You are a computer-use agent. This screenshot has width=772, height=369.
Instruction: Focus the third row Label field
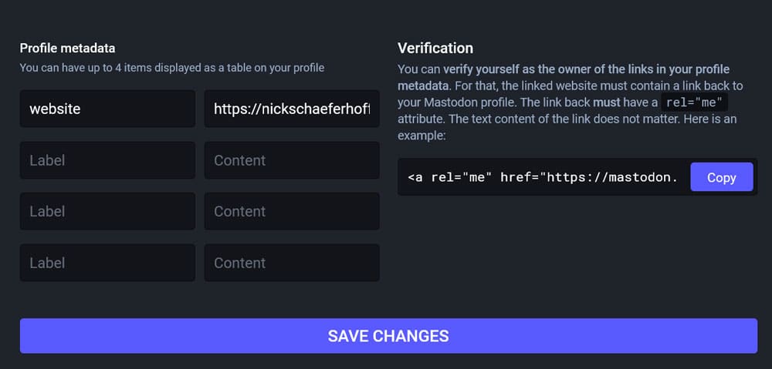[x=107, y=211]
